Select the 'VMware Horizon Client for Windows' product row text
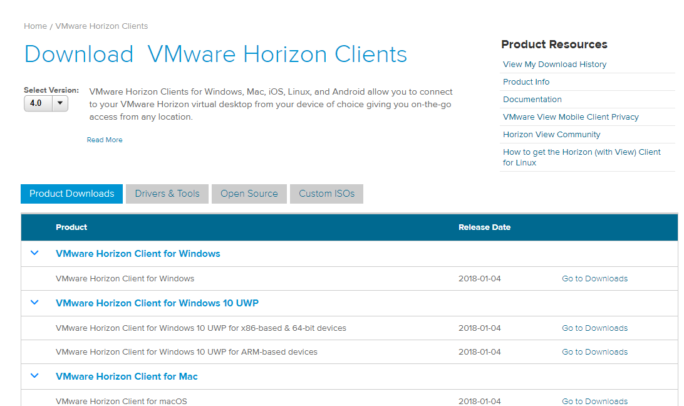Viewport: 684px width, 406px height. tap(125, 279)
